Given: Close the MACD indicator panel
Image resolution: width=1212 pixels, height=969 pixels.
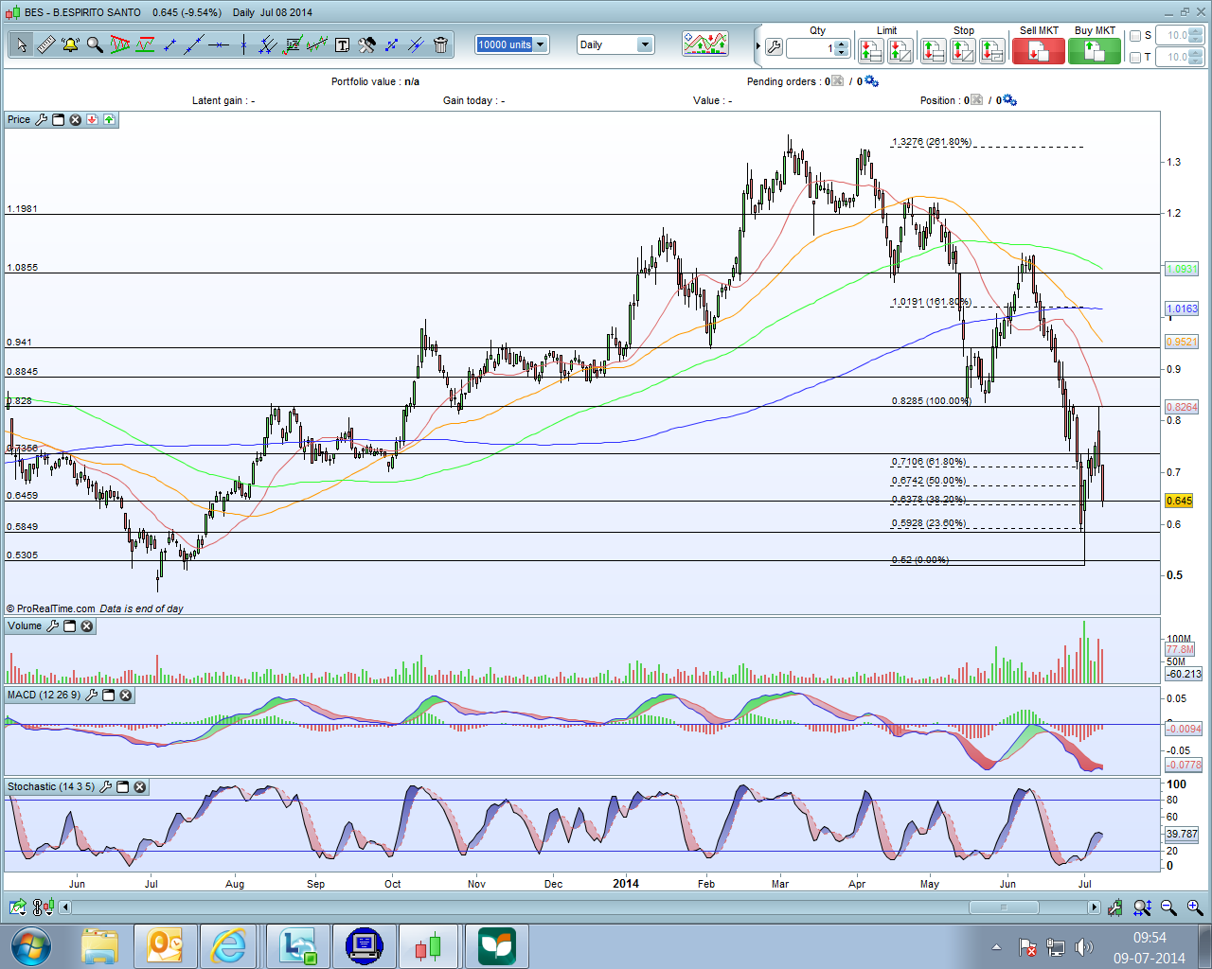Looking at the screenshot, I should (x=125, y=696).
